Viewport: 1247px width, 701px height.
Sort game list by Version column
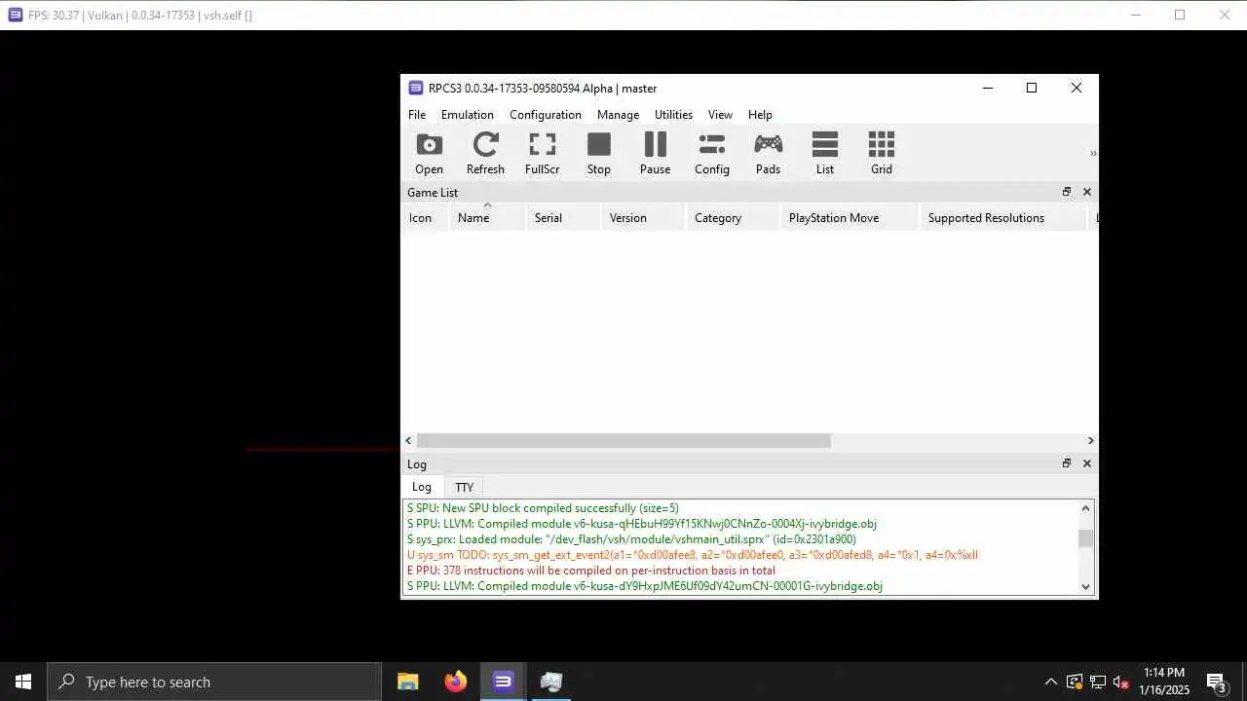tap(644, 217)
